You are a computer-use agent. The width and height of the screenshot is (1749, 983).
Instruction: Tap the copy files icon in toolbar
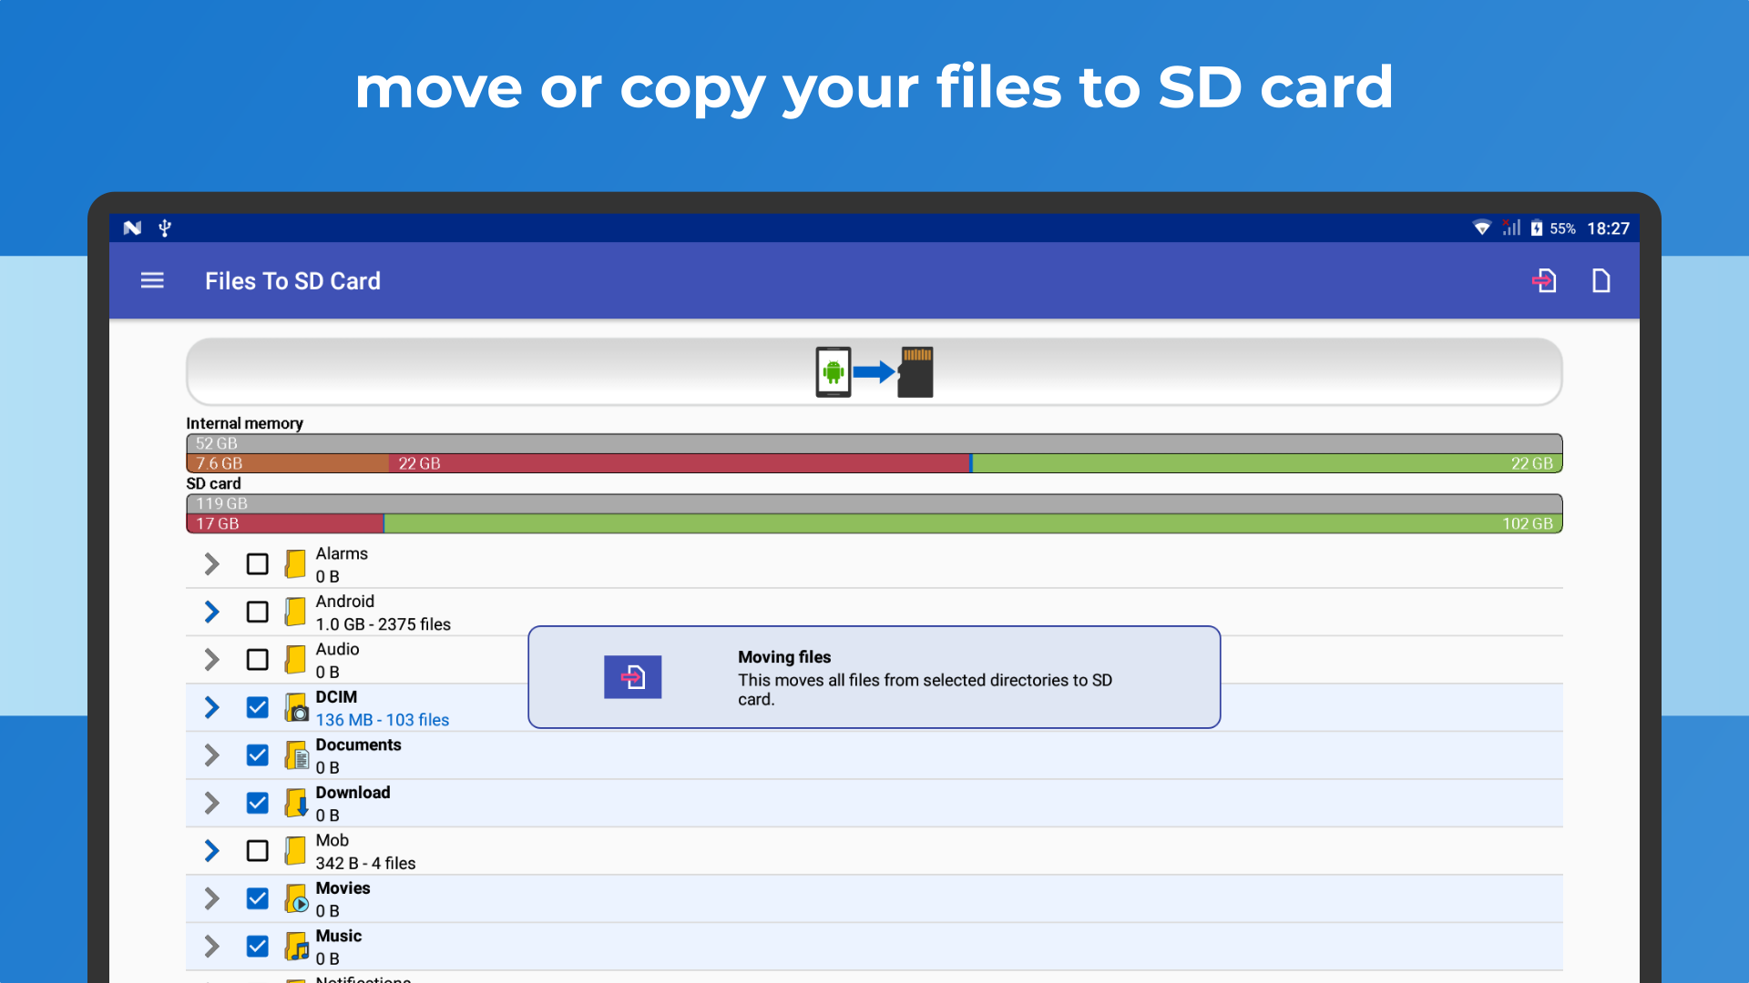[x=1601, y=280]
